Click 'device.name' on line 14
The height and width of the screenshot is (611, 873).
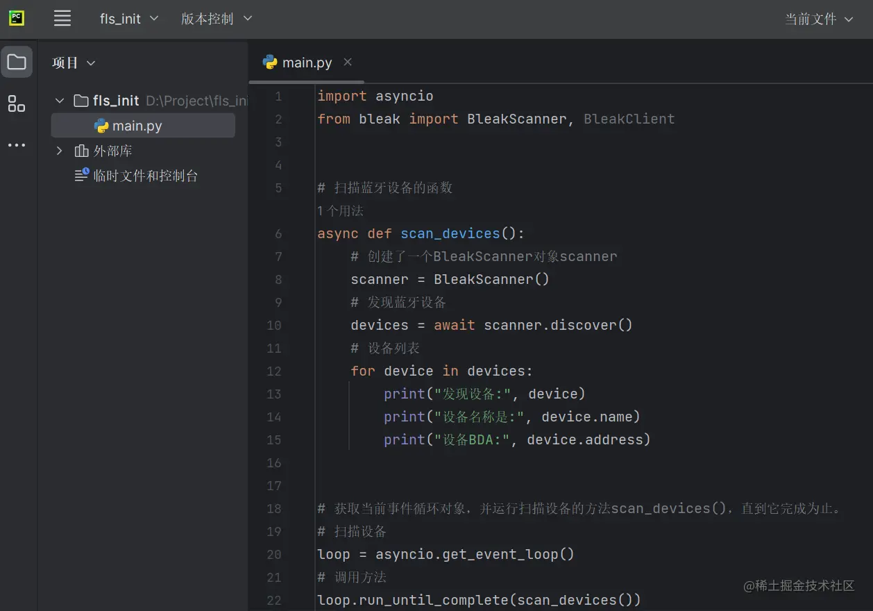coord(587,417)
